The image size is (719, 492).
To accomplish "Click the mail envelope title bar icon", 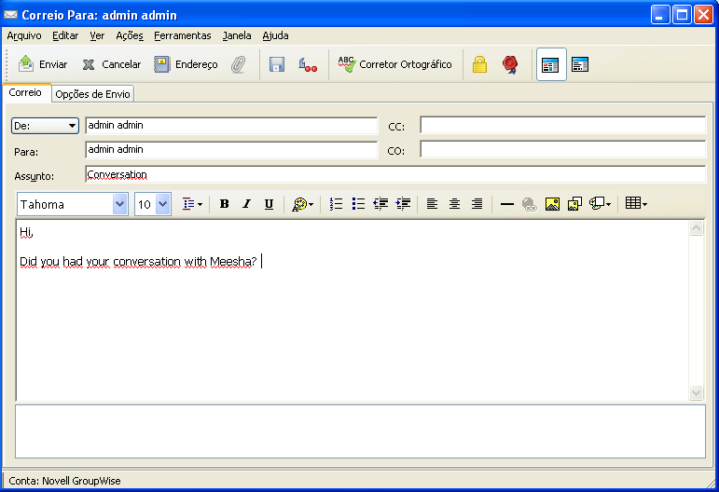I will [x=10, y=15].
